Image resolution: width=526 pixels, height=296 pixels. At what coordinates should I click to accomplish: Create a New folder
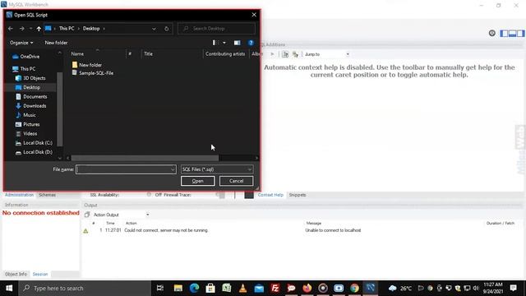click(x=56, y=43)
